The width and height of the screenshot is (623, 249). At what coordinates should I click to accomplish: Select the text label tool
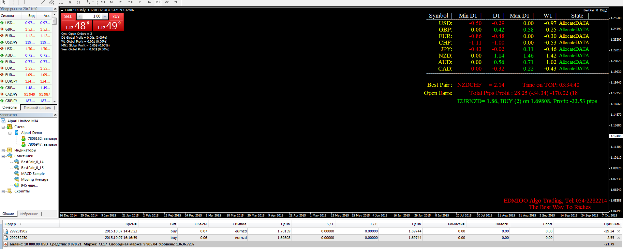click(79, 2)
